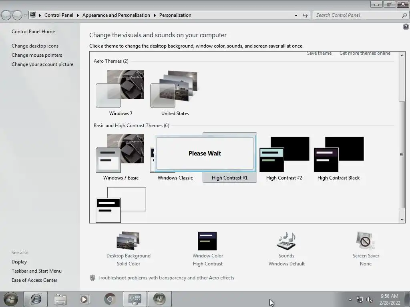Click the themes list scroll up arrow
Image resolution: width=410 pixels, height=307 pixels.
[x=402, y=55]
